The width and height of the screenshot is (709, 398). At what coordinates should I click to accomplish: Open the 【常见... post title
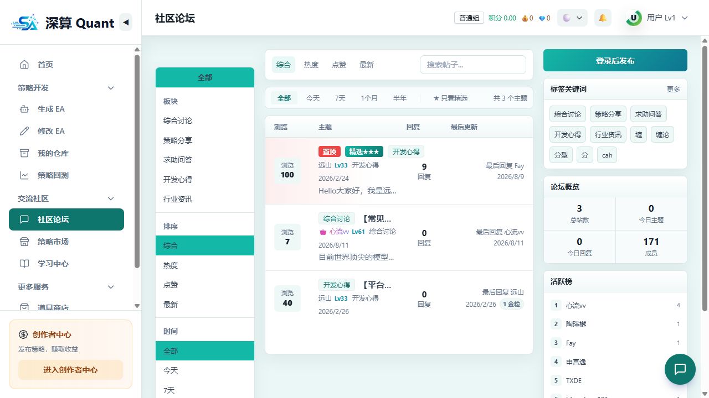(x=377, y=218)
